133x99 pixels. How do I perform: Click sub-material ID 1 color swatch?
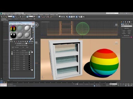pyautogui.click(x=29, y=52)
